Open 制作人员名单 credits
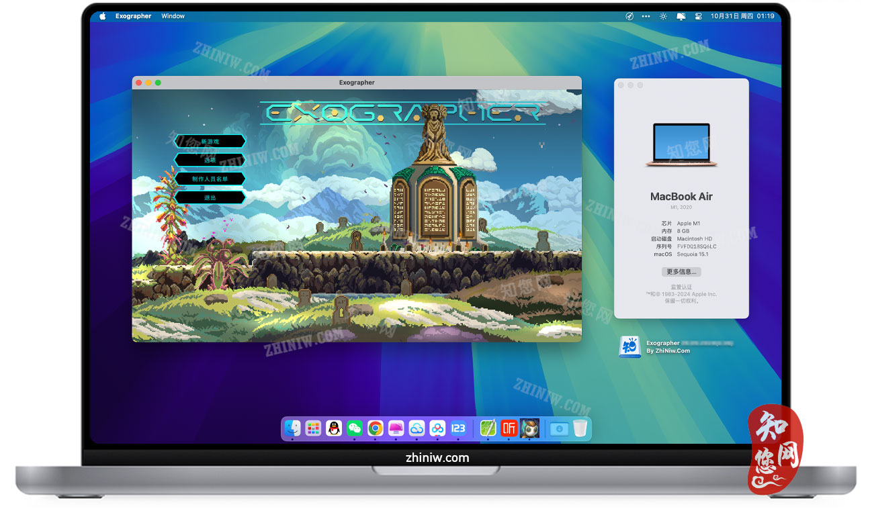 (210, 179)
